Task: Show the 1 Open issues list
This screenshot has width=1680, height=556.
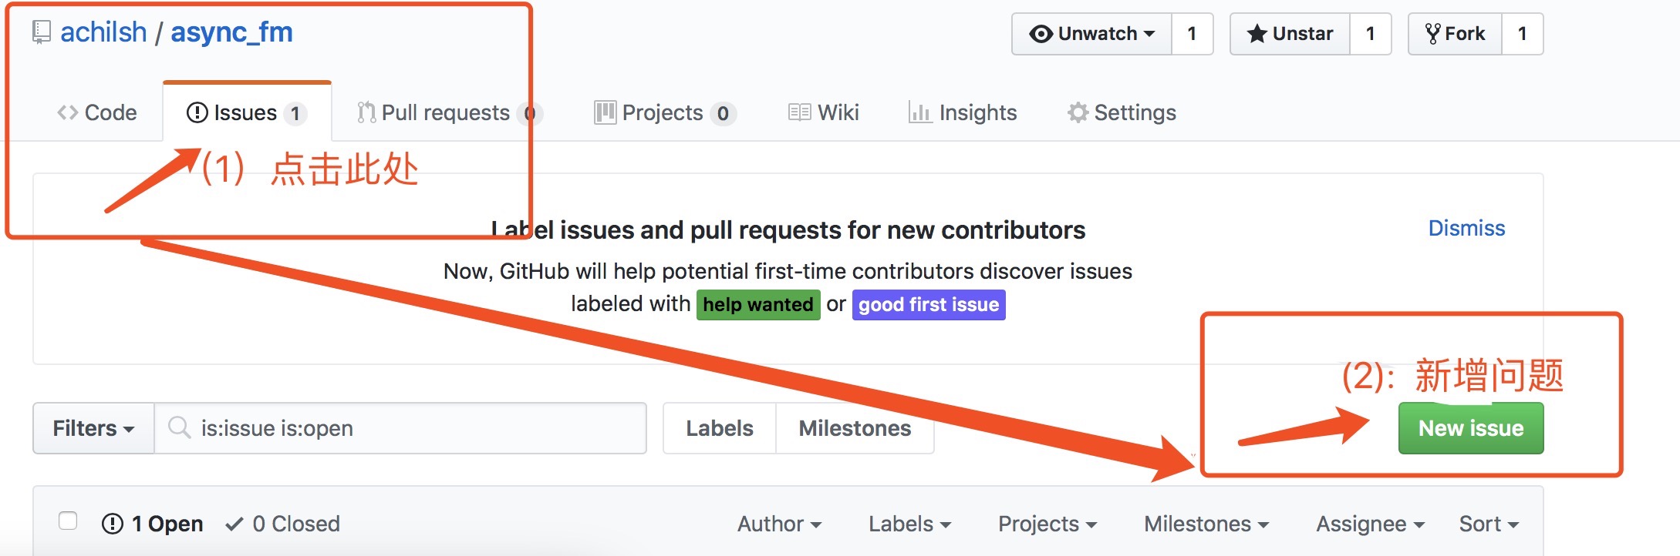Action: [x=153, y=524]
